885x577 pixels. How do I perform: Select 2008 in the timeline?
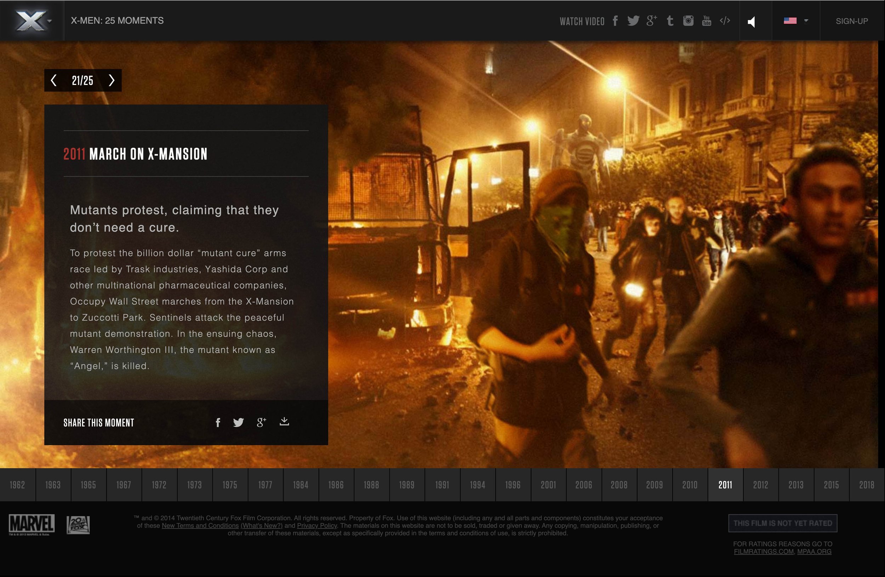619,485
